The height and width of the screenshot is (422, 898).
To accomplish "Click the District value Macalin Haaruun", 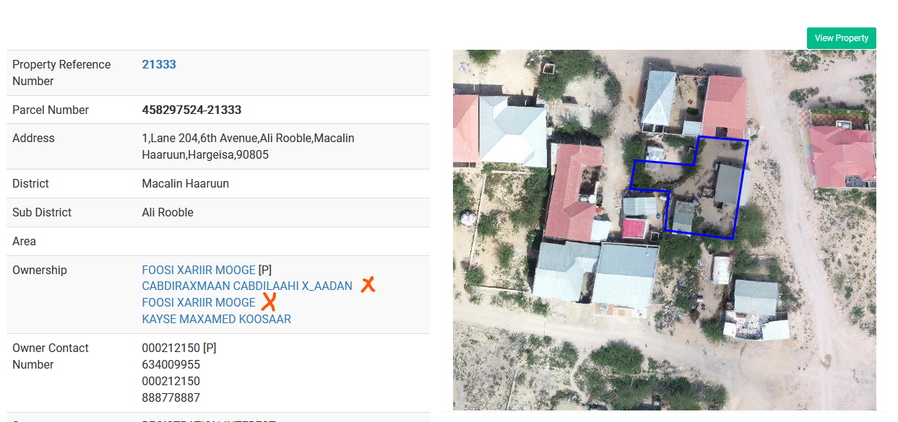I will pos(186,183).
